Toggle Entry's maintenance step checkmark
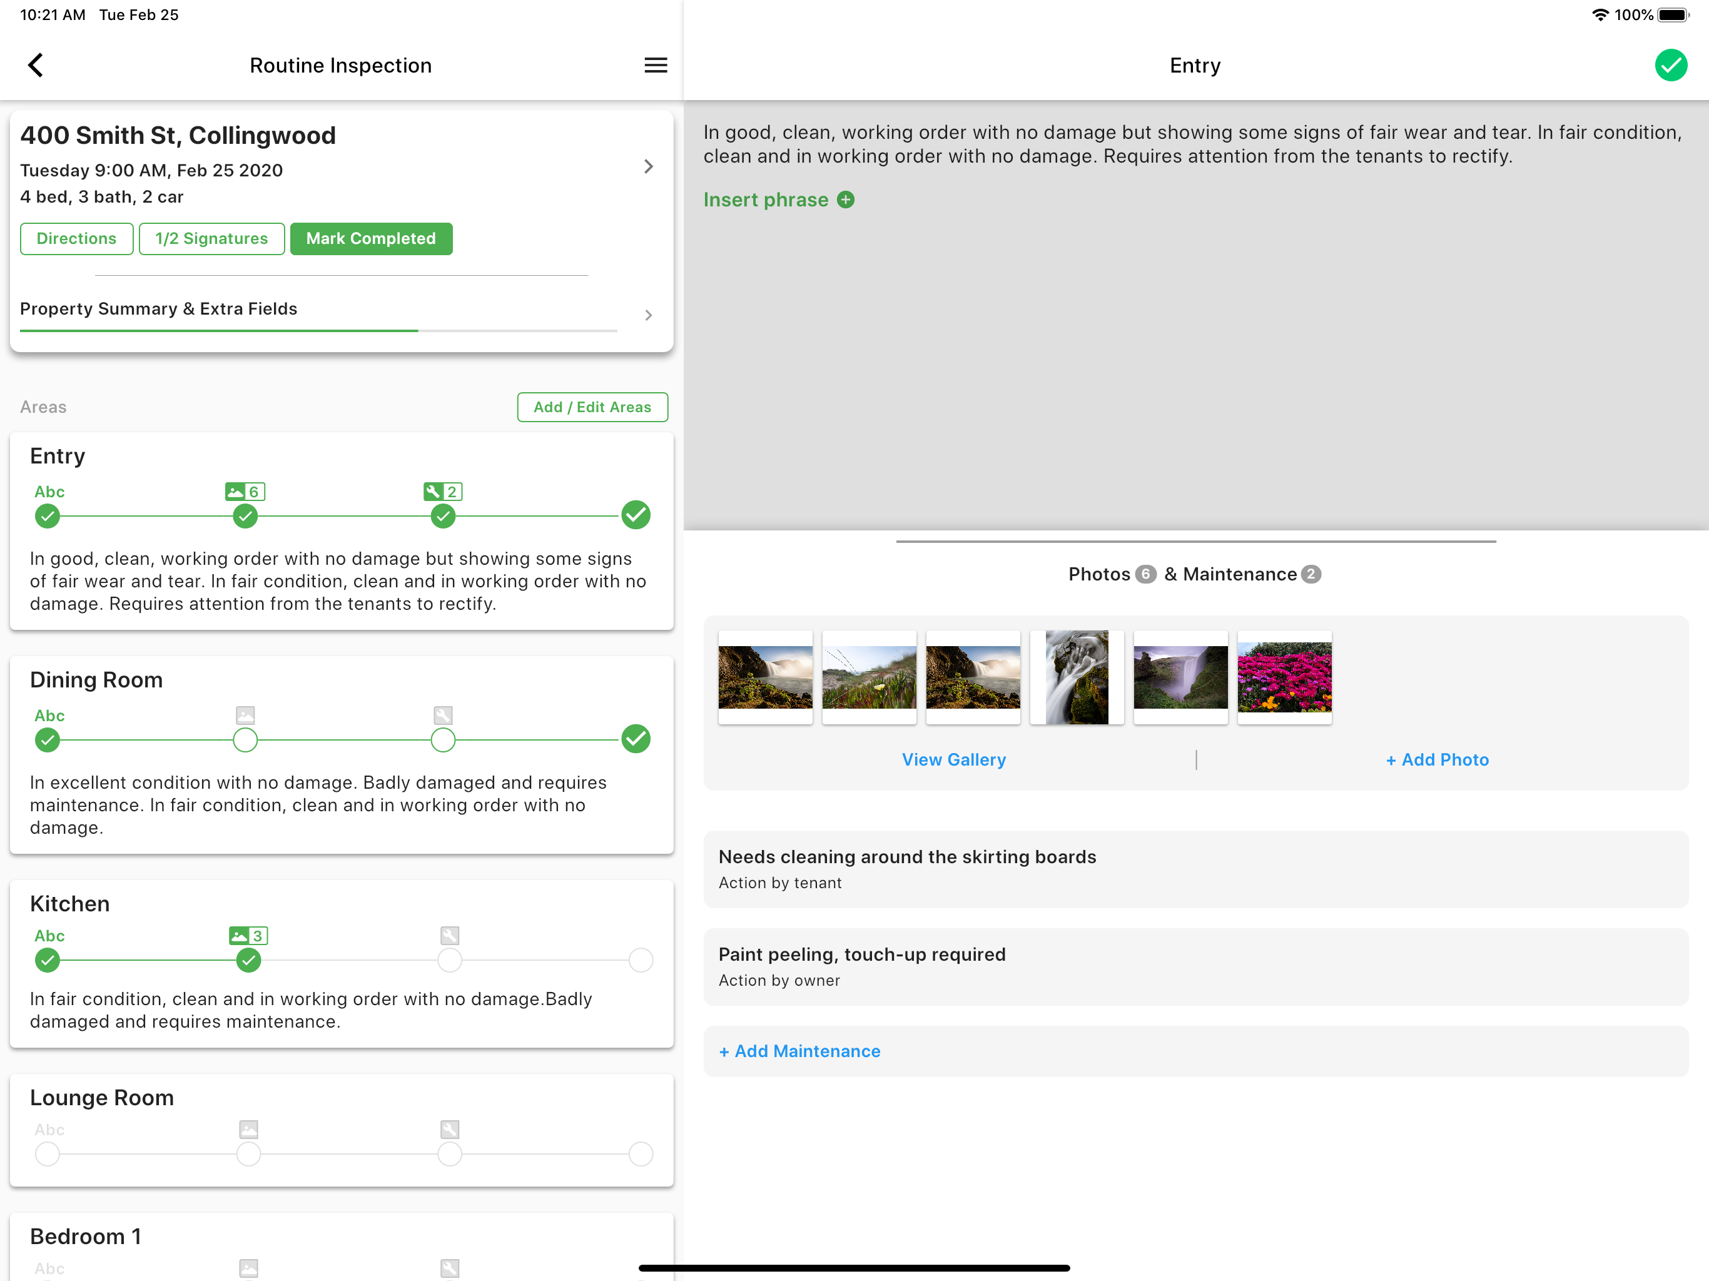 point(443,516)
